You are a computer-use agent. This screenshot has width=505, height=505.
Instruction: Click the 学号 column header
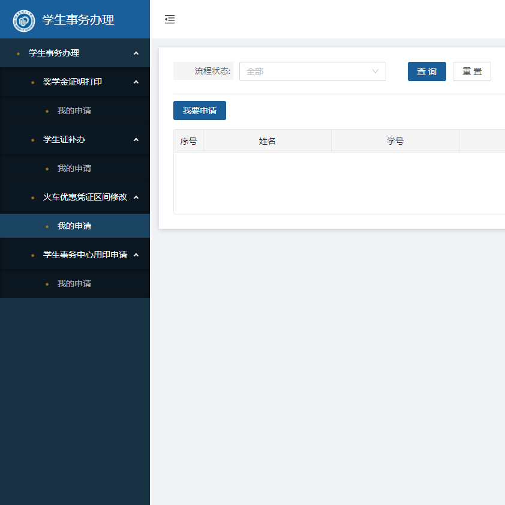395,141
